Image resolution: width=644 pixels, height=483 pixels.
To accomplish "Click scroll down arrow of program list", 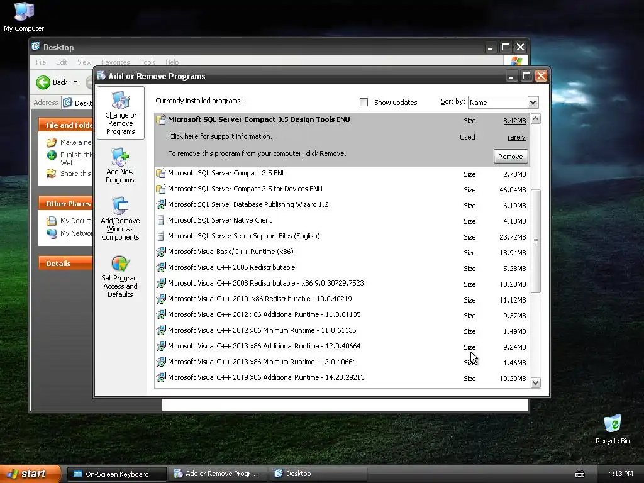I will pyautogui.click(x=535, y=383).
